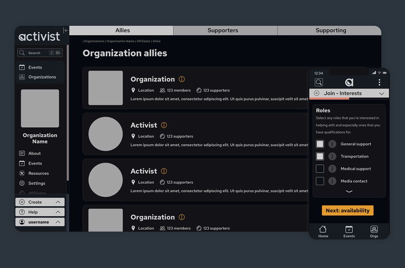Check the Medical support checkbox
Viewport: 405px width, 268px height.
coord(320,169)
